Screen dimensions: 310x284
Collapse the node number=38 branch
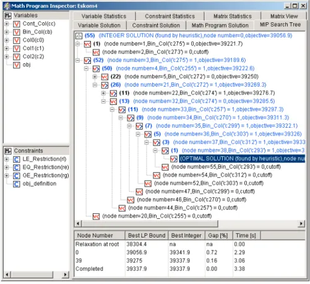coord(155,151)
